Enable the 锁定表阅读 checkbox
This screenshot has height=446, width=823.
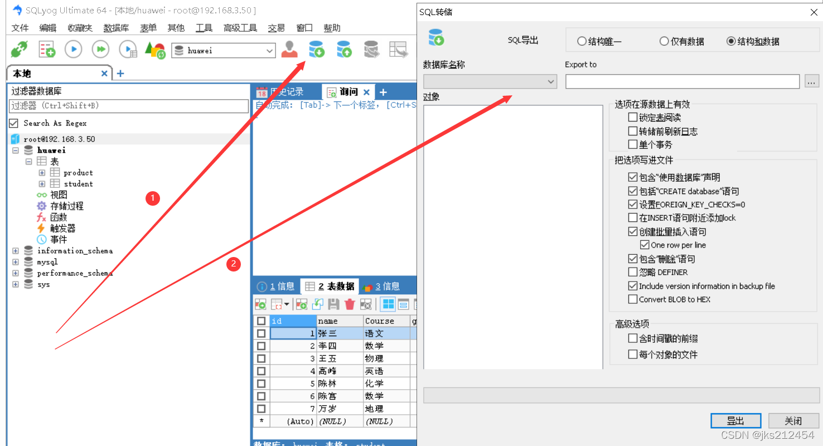click(632, 117)
